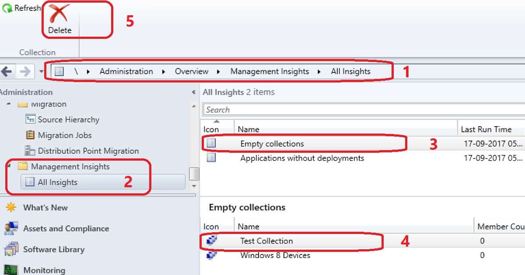Click the All Insights list icon
Viewport: 525px width, 275px height.
[x=30, y=182]
